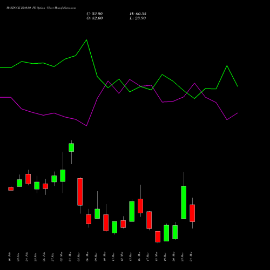Click the 27 Feb date label
The image size is (270, 270).
[53, 257]
